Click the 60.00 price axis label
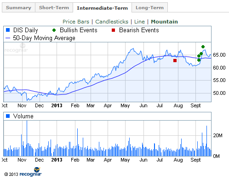 click(219, 68)
